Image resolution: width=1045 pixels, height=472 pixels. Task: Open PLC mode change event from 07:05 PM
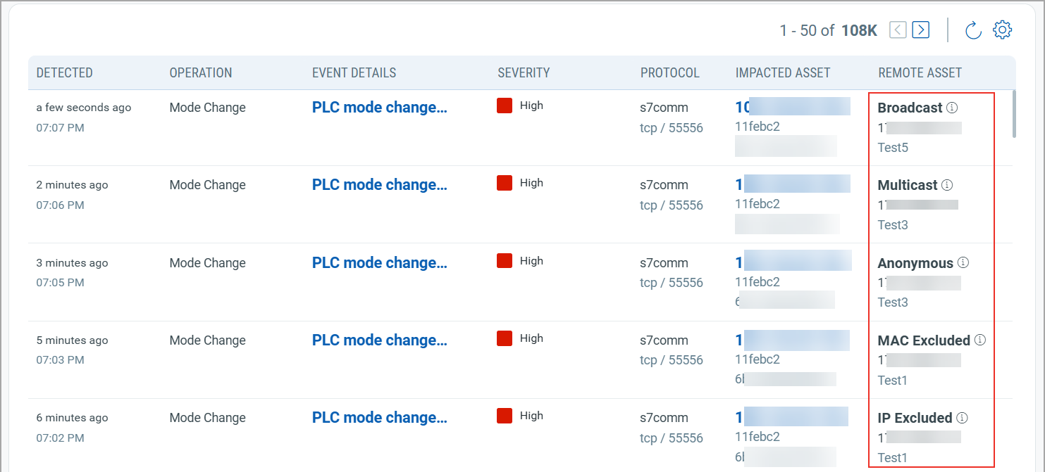click(379, 263)
